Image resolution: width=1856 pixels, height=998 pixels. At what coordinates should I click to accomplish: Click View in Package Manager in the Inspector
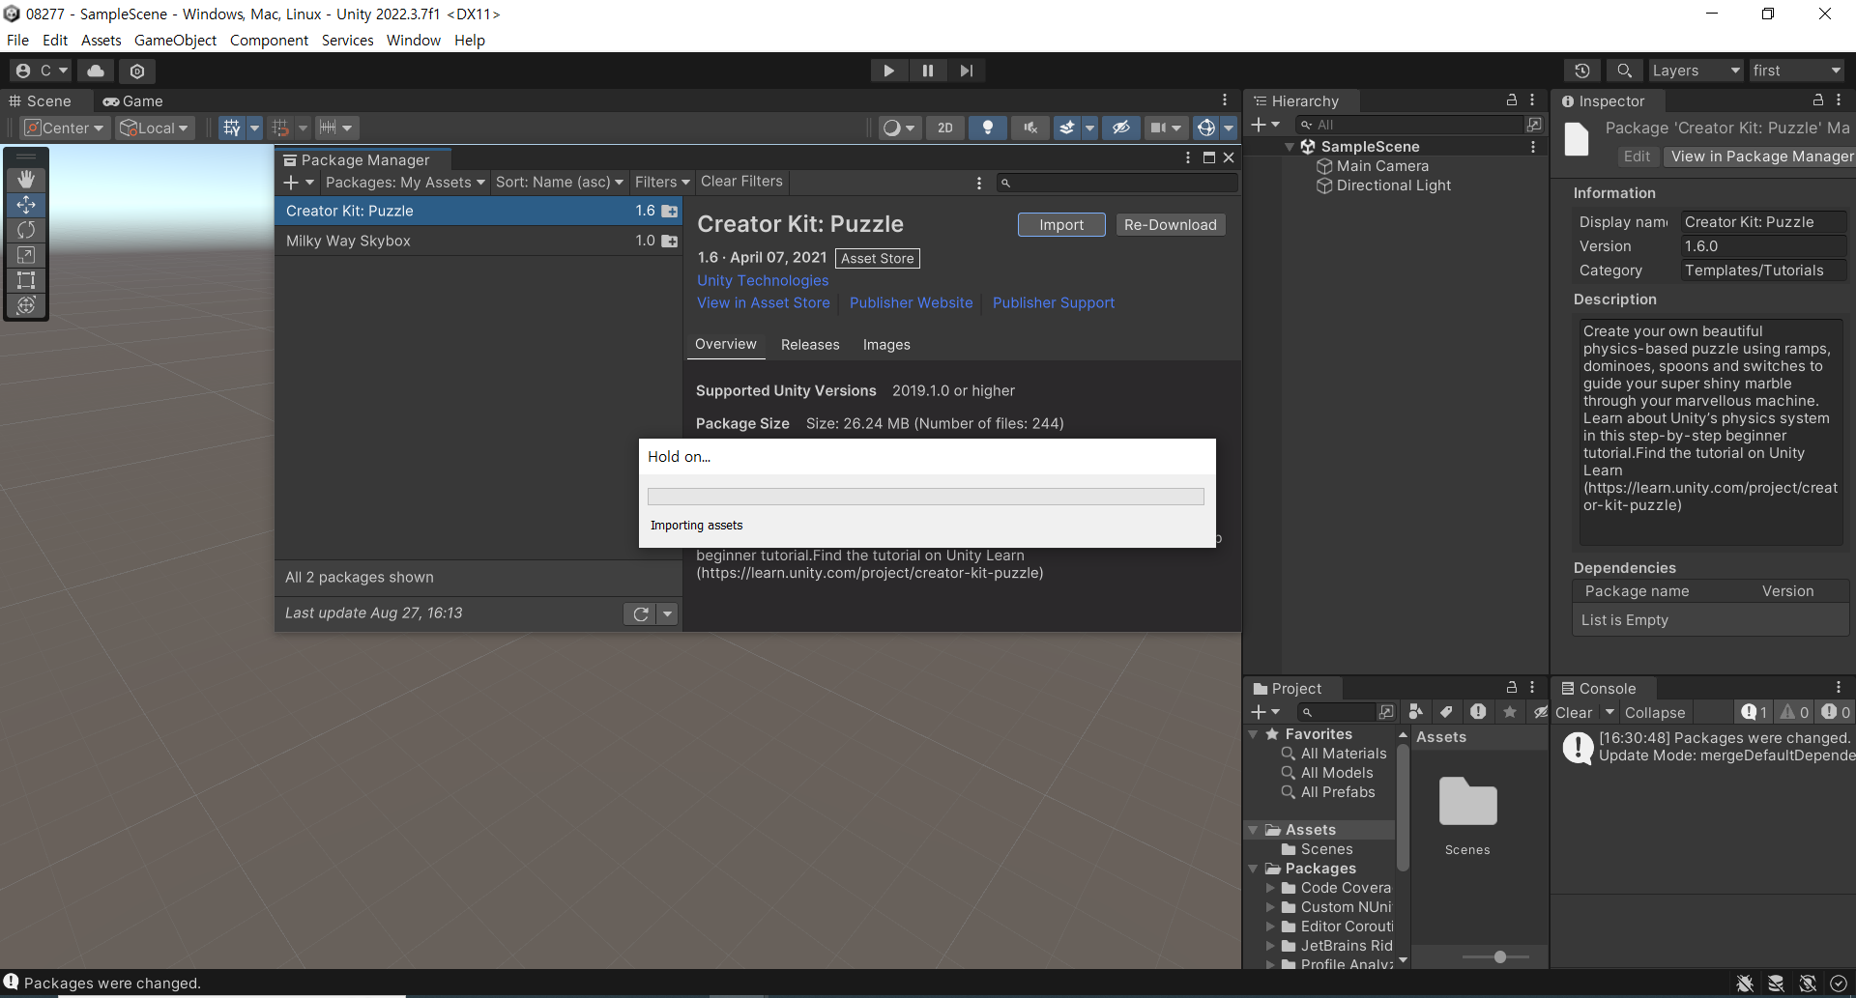coord(1761,157)
